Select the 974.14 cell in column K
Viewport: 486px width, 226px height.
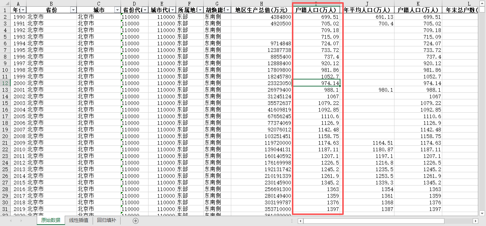[418, 83]
